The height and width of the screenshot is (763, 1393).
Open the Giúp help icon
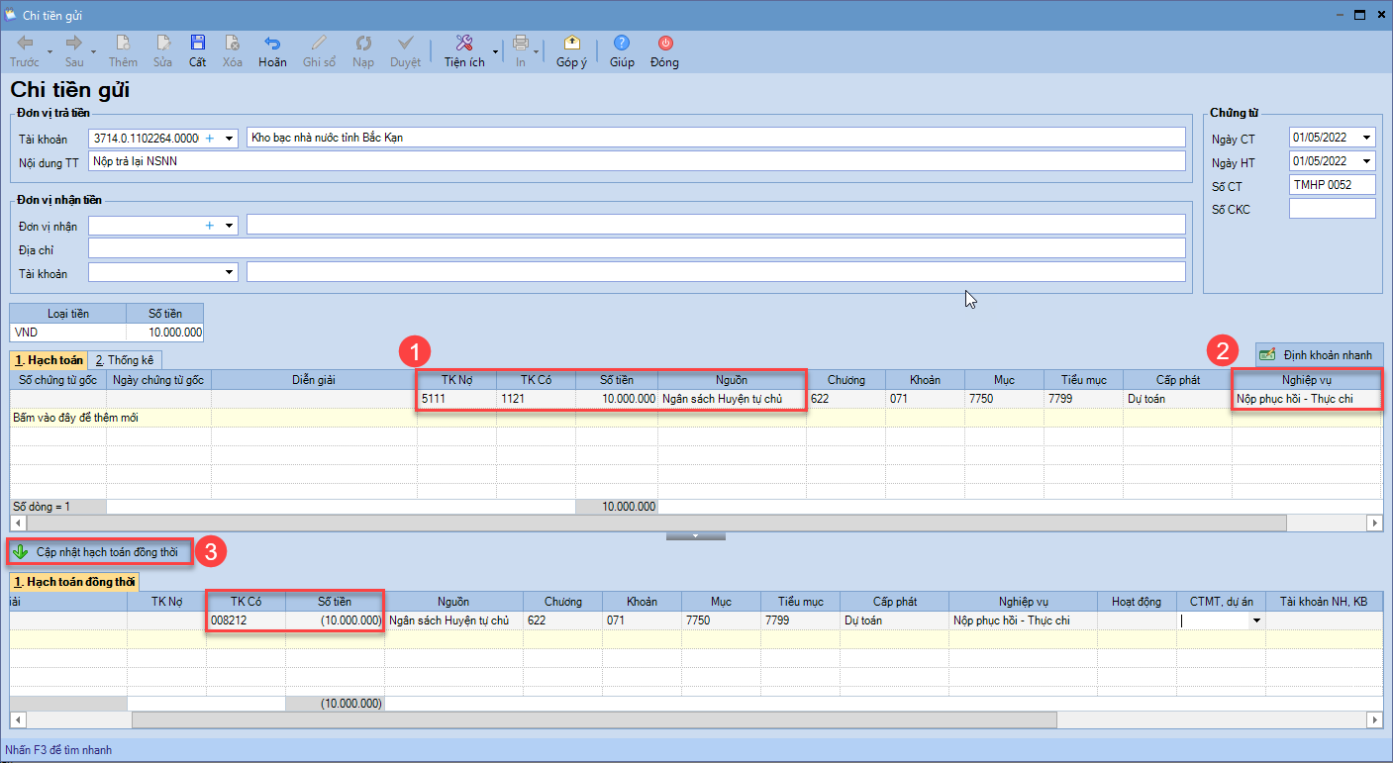pyautogui.click(x=622, y=44)
